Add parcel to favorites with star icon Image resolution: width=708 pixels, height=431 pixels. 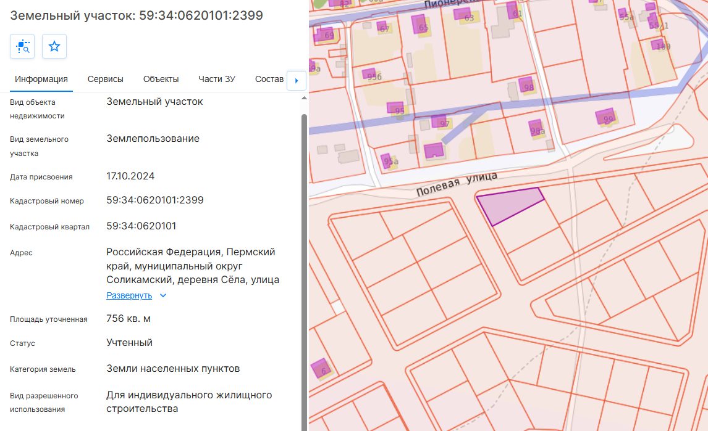coord(54,46)
